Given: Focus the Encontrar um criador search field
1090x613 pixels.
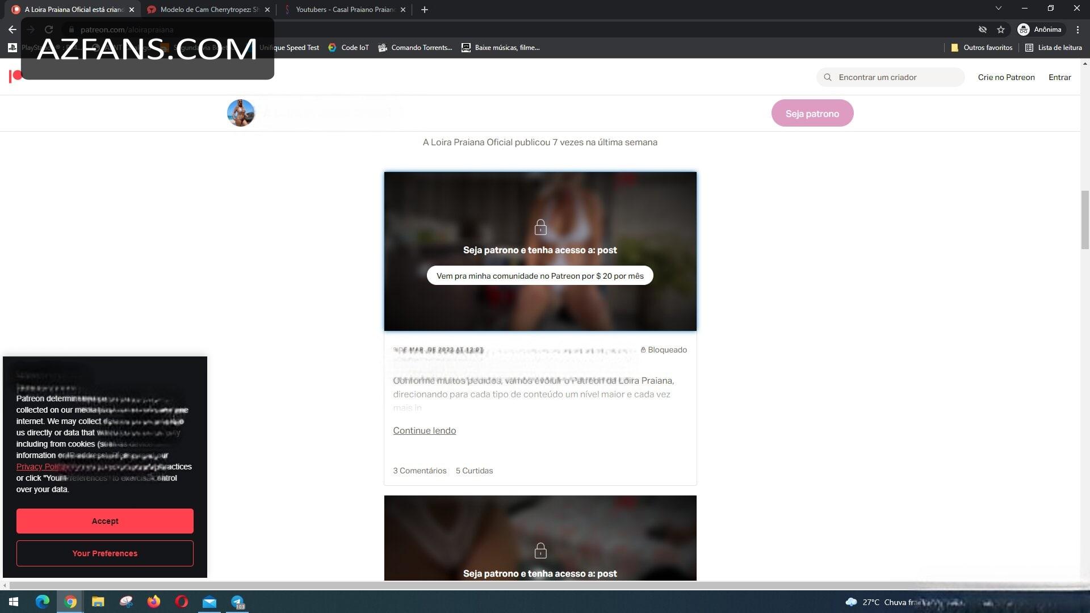Looking at the screenshot, I should coord(890,77).
